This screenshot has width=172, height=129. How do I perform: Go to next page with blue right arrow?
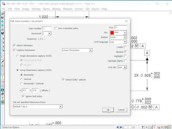tap(121, 127)
